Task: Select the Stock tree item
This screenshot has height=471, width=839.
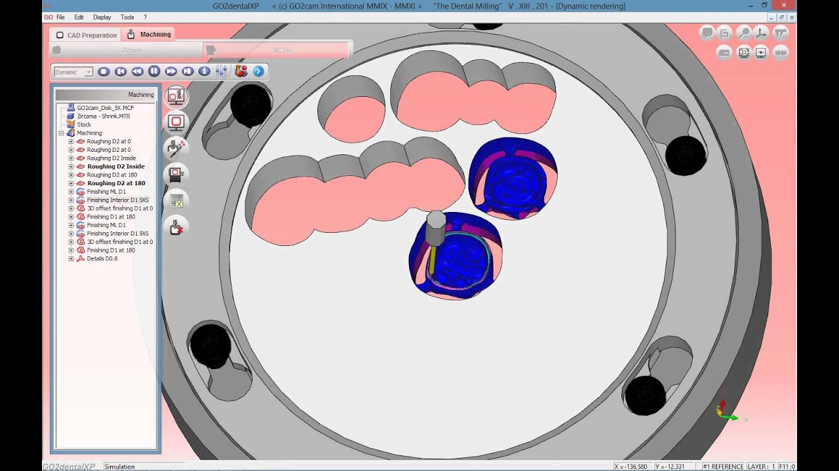Action: (x=84, y=124)
